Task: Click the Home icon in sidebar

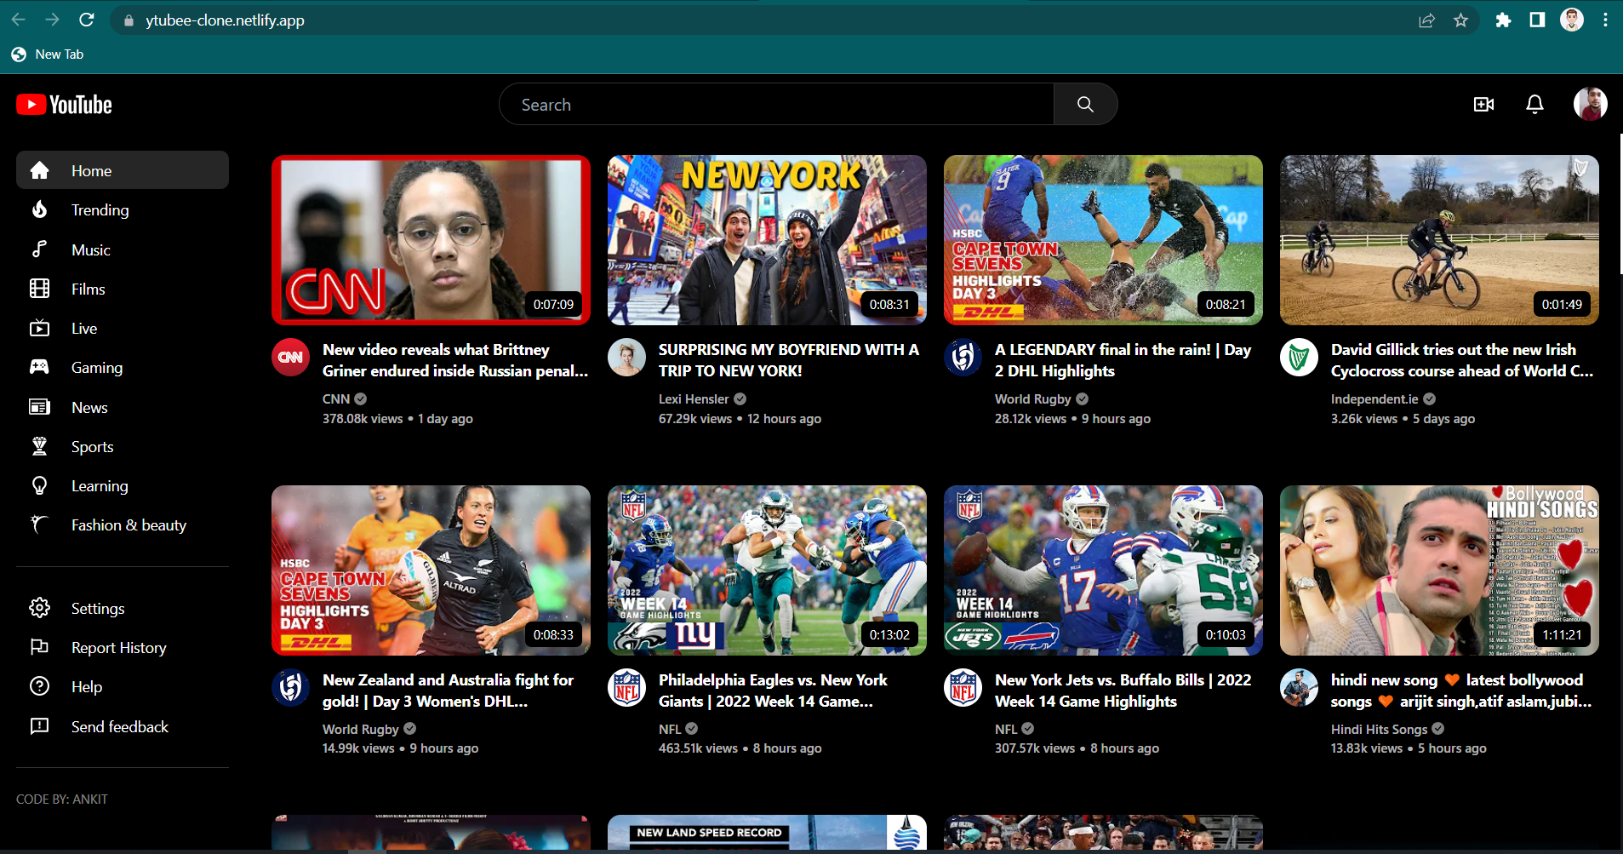Action: pyautogui.click(x=39, y=170)
